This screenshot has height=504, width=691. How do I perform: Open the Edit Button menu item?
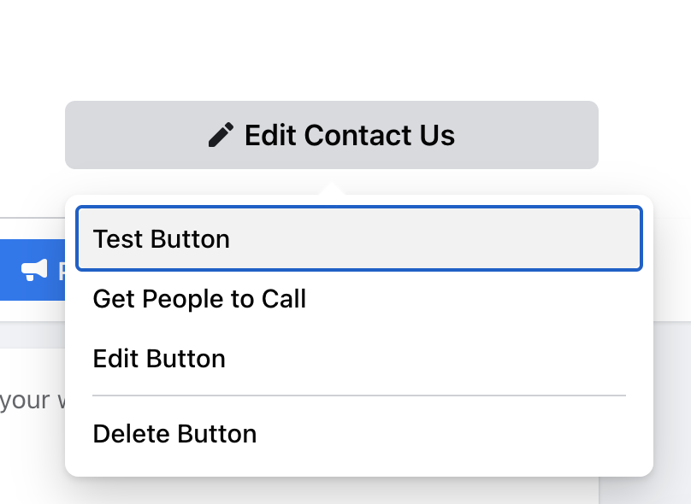tap(358, 358)
